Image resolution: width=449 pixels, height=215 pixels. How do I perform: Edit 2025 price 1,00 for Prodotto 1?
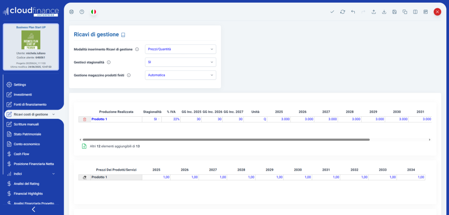click(x=157, y=177)
